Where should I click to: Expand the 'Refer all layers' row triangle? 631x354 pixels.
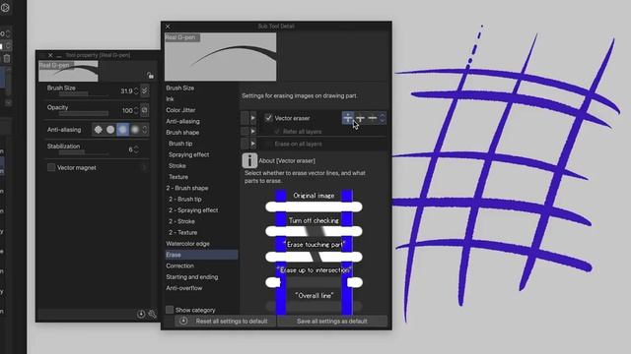253,131
